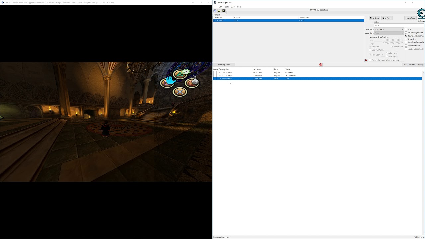425x239 pixels.
Task: Click the Found: 1 label
Action: 216,15
